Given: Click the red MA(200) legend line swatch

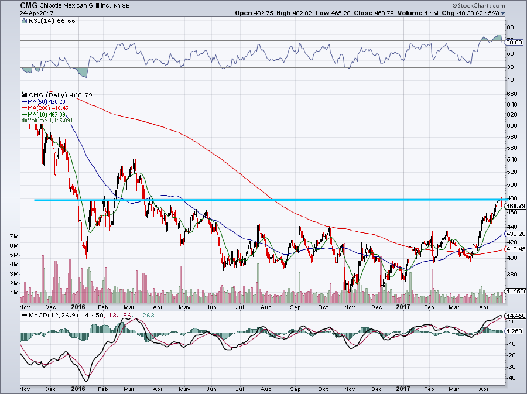Looking at the screenshot, I should coord(25,108).
